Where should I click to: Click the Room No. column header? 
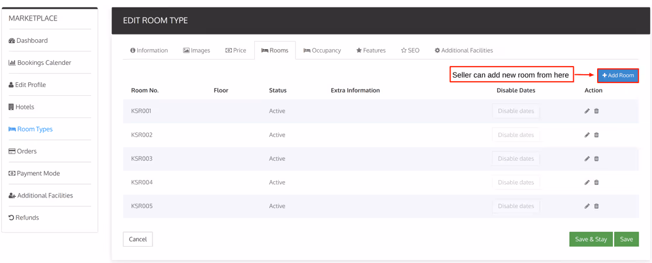[x=145, y=91]
